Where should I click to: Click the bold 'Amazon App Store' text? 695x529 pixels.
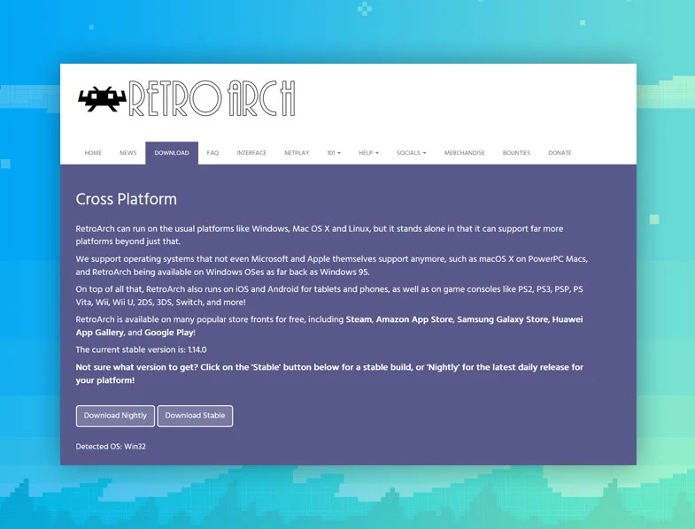click(x=414, y=319)
